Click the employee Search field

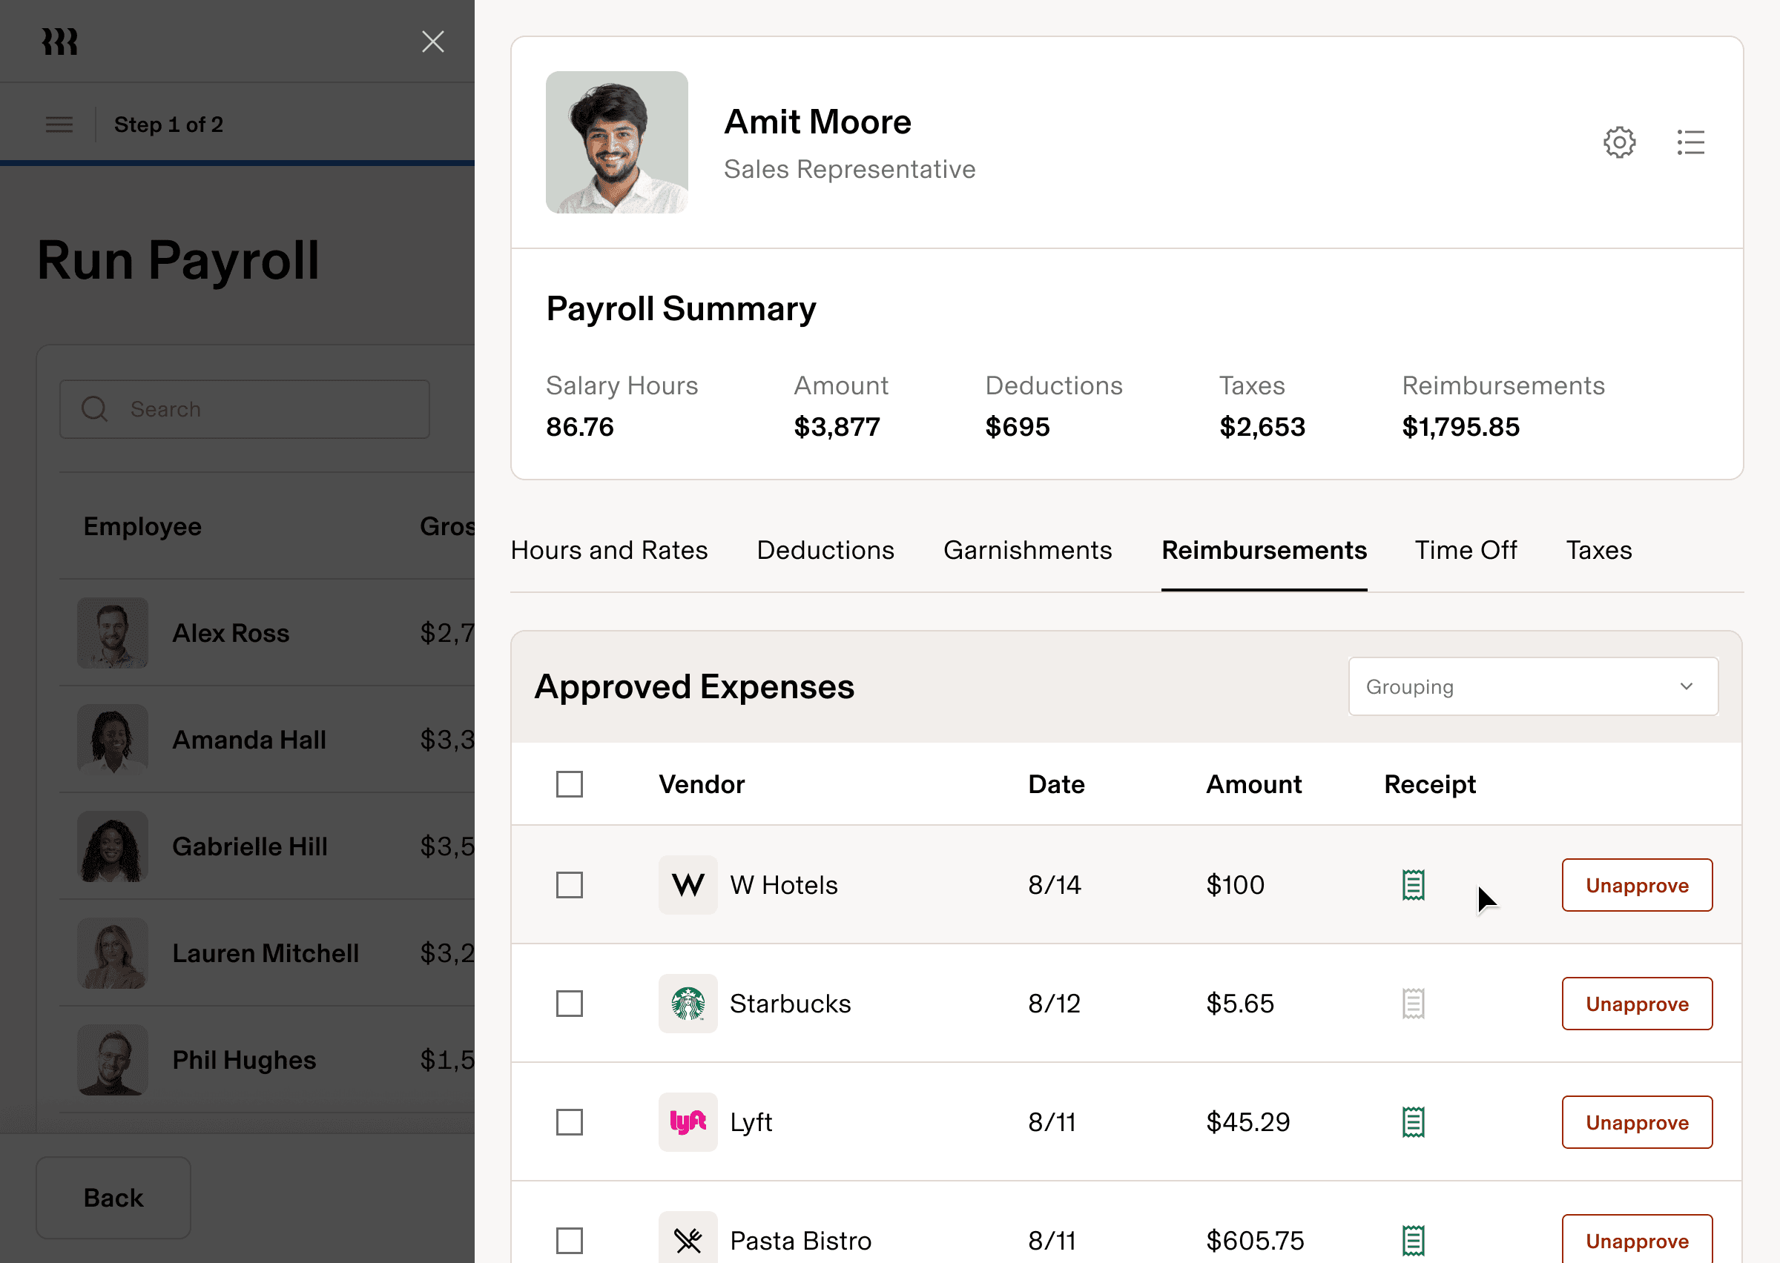click(244, 409)
